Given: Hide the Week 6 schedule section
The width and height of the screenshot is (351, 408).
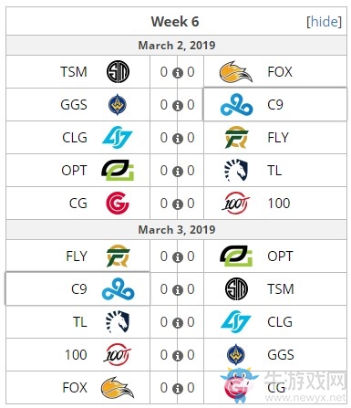Looking at the screenshot, I should coord(325,22).
